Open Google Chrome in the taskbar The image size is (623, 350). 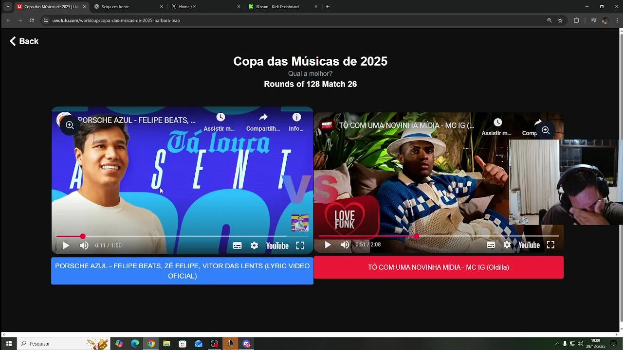click(151, 344)
